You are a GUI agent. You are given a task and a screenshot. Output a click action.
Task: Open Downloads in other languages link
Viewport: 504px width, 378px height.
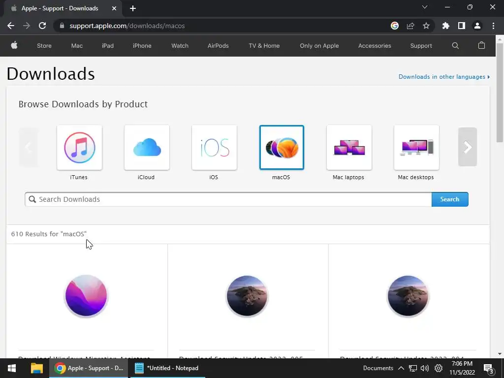[x=444, y=76]
